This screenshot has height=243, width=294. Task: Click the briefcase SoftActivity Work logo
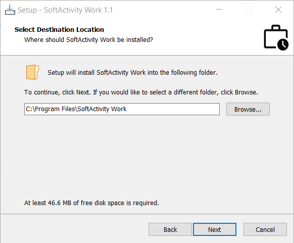[276, 37]
